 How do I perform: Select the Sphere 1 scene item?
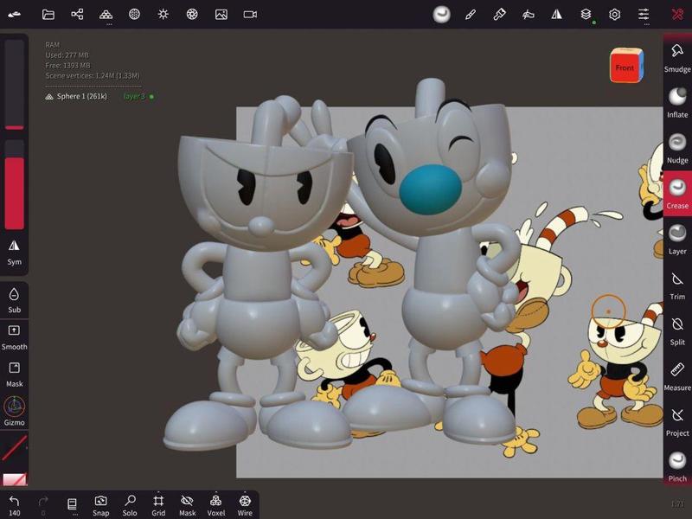click(82, 97)
